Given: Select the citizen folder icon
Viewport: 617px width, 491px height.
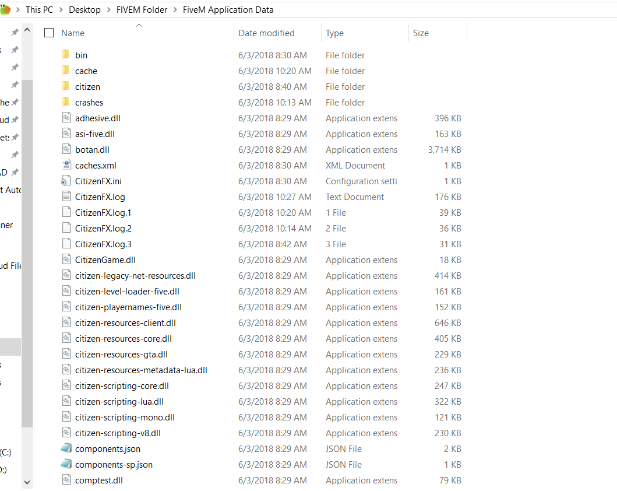Looking at the screenshot, I should pyautogui.click(x=66, y=86).
